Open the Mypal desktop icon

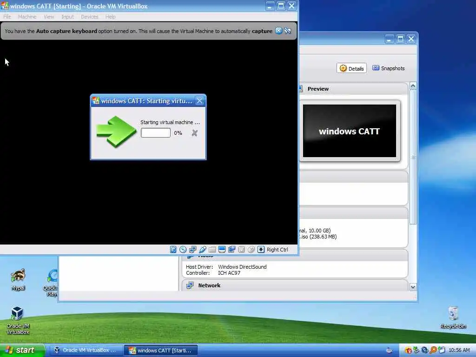pos(18,279)
